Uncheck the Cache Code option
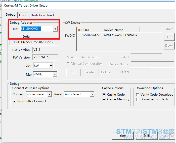Screen dimensions: 176x143 (x=104, y=95)
